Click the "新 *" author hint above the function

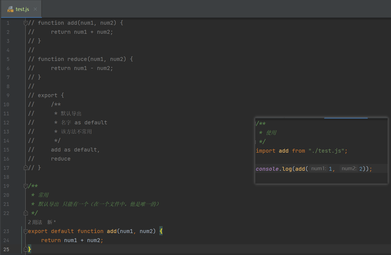(x=51, y=222)
